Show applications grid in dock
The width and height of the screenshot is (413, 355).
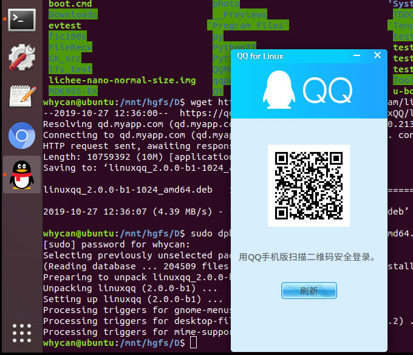coord(22,333)
